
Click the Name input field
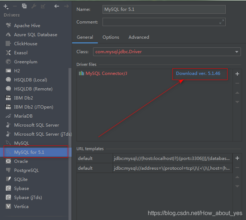point(164,9)
